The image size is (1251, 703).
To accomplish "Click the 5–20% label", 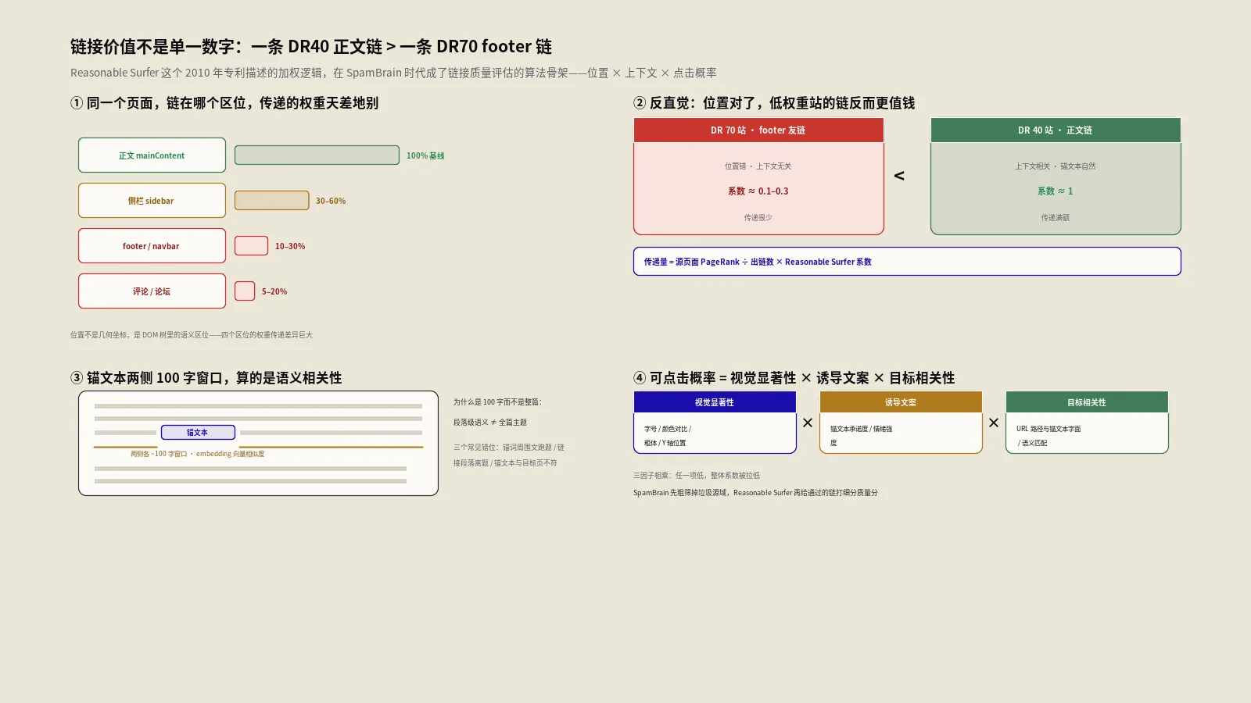I will pos(274,292).
